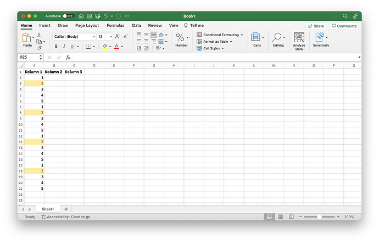
Task: Apply Bold formatting
Action: click(56, 46)
